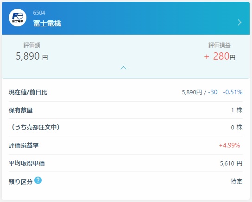Open stock details via right chevron arrow
Viewport: 252px width, 202px height.
point(239,23)
